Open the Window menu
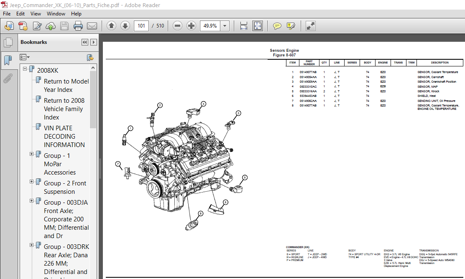465x279 pixels. tap(56, 14)
